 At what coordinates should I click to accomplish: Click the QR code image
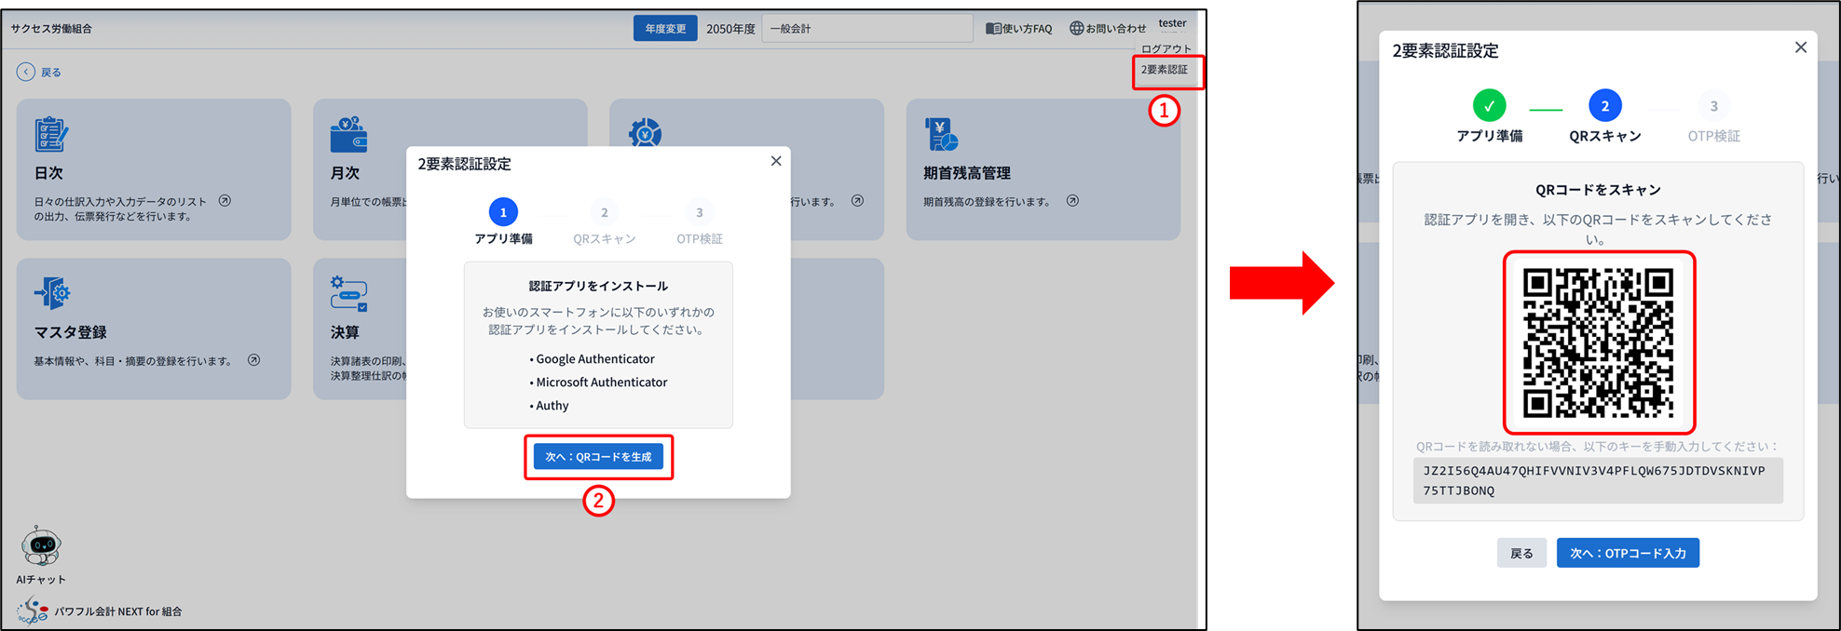coord(1599,342)
